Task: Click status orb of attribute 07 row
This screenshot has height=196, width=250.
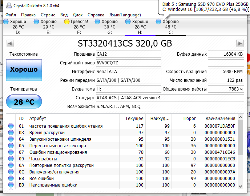Action: [x=11, y=152]
